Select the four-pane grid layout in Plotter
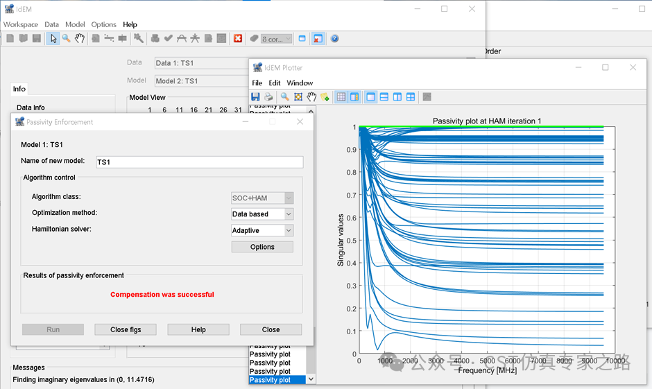 click(x=411, y=97)
